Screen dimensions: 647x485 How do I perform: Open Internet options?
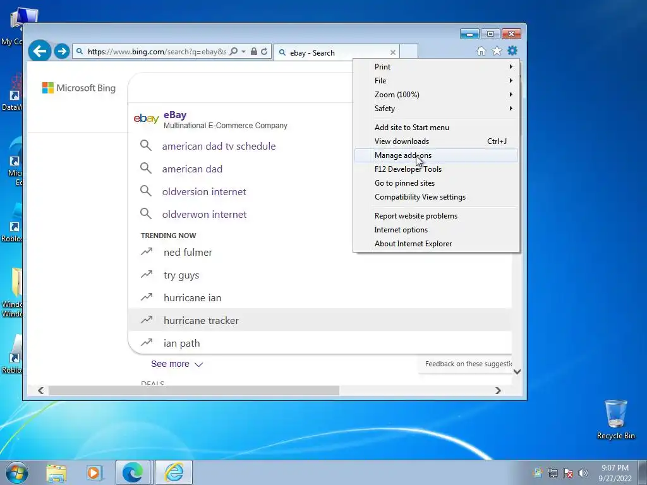pyautogui.click(x=436, y=230)
